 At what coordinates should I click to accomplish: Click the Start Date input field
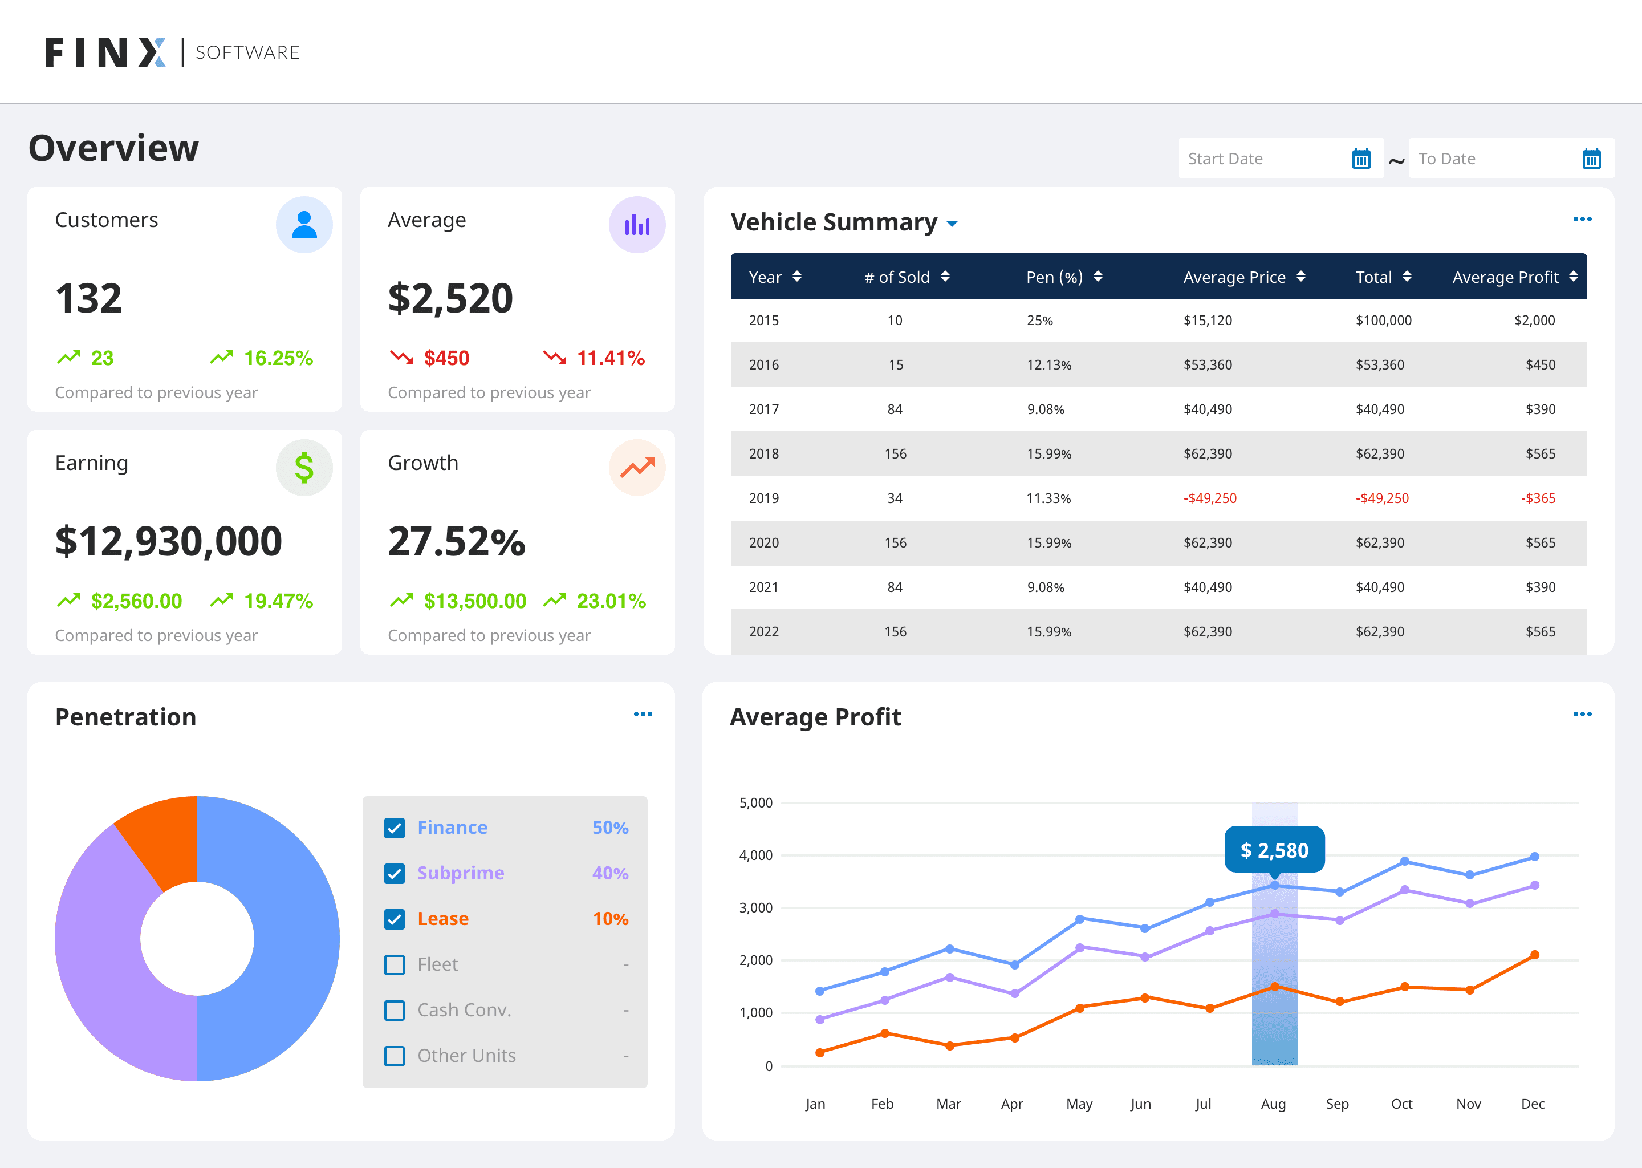1281,158
